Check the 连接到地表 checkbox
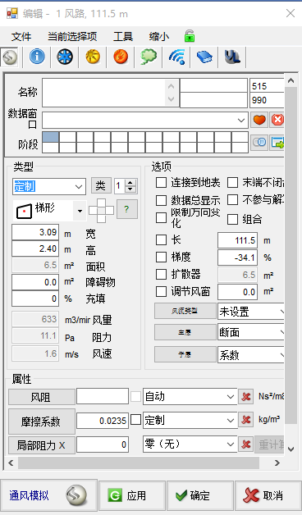 [161, 183]
